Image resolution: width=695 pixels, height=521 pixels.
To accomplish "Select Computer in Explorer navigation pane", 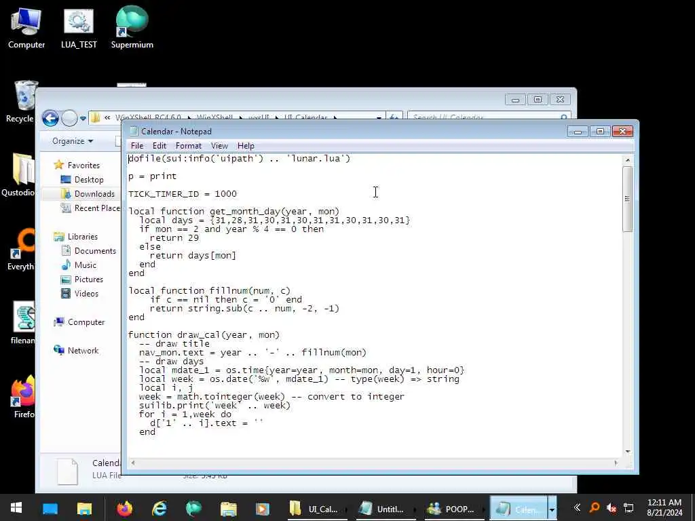I will pyautogui.click(x=86, y=322).
